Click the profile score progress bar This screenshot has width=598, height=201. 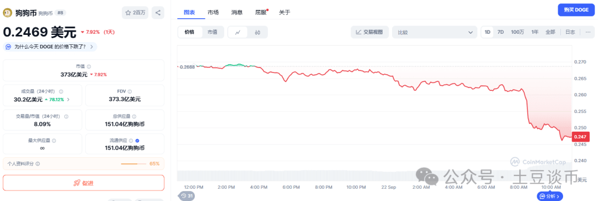click(x=133, y=163)
